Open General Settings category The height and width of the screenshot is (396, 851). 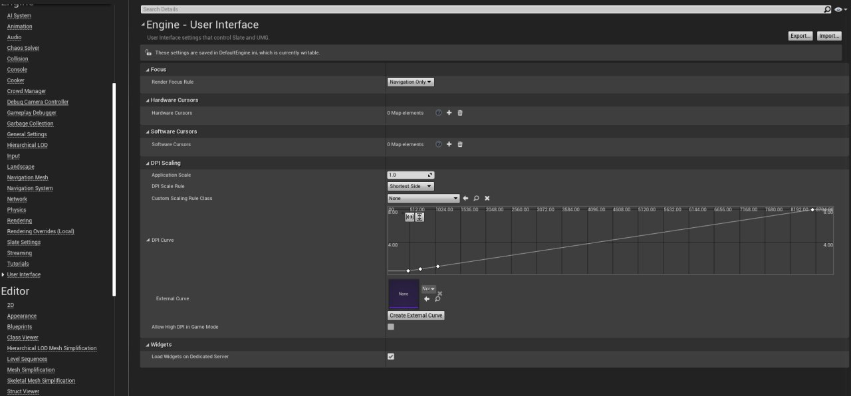pyautogui.click(x=27, y=135)
